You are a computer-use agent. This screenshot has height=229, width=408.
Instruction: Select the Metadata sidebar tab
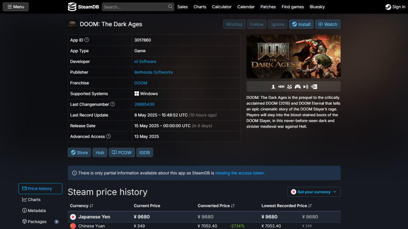(x=40, y=211)
